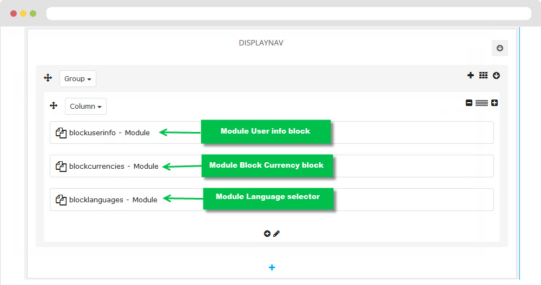Click the yellow minimize dot

(23, 14)
